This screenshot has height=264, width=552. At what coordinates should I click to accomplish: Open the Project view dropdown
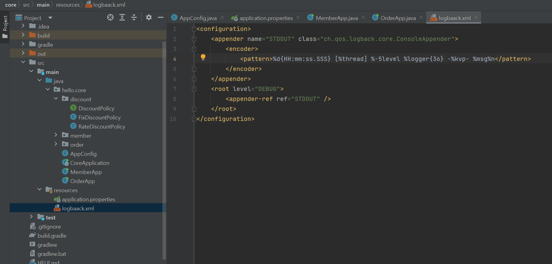pyautogui.click(x=50, y=18)
